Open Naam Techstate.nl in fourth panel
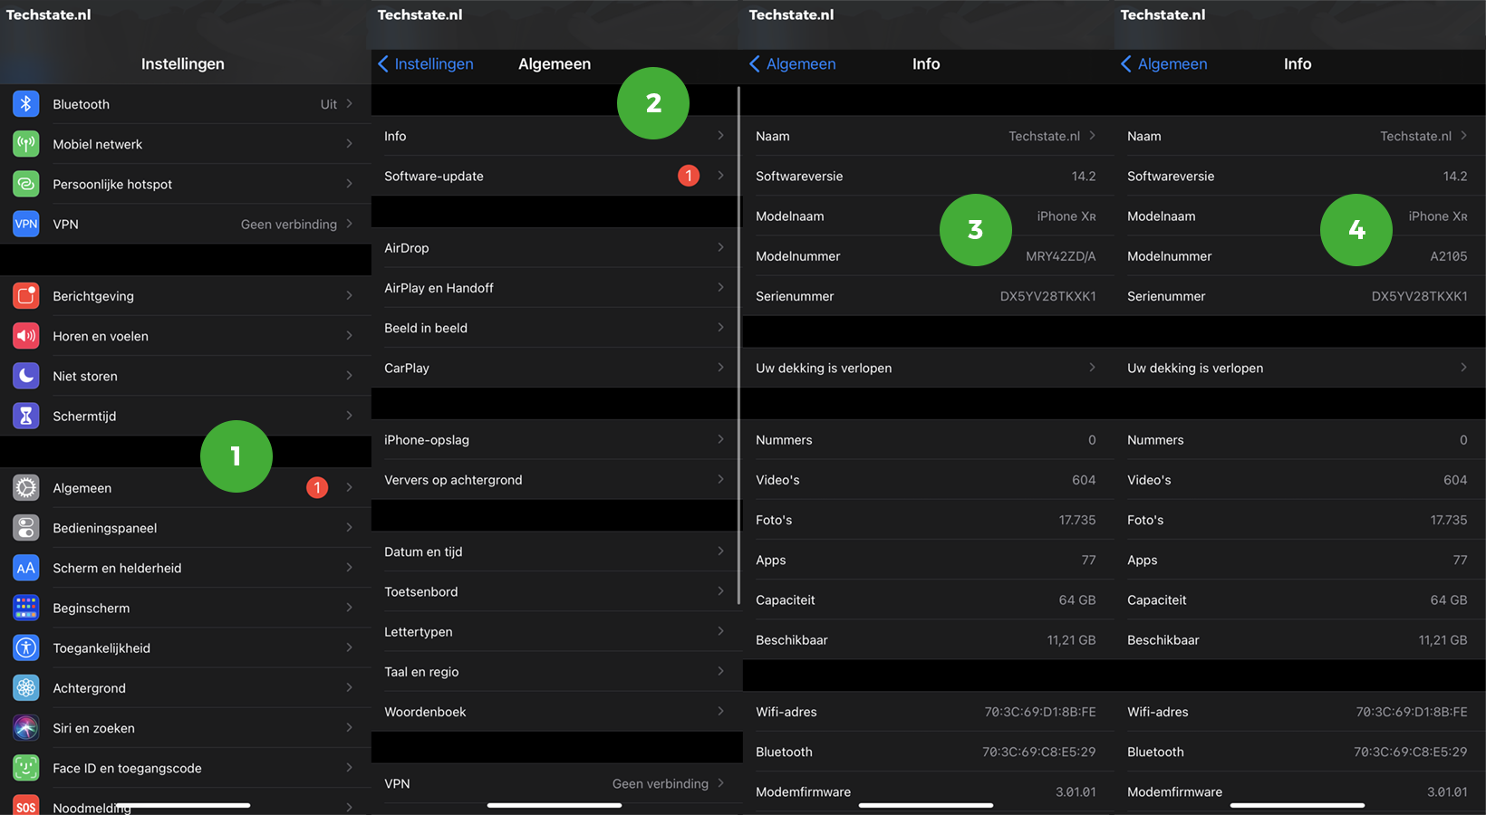Screen dimensions: 1486x815 1299,136
